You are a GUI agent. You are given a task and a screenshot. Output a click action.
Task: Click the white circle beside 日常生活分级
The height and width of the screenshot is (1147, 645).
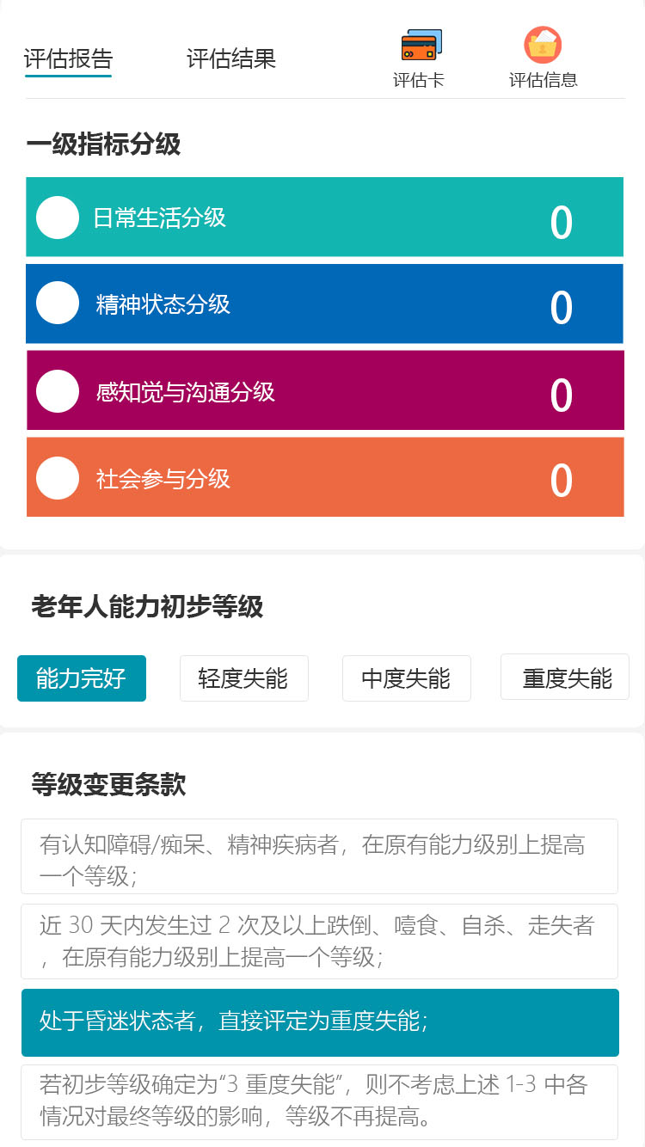[58, 218]
